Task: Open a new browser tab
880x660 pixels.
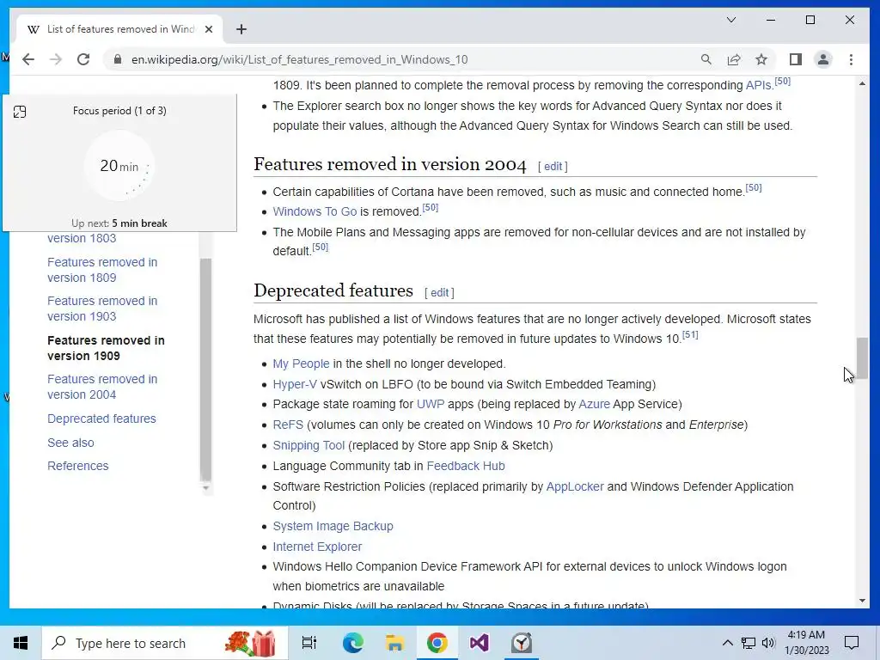Action: (241, 29)
